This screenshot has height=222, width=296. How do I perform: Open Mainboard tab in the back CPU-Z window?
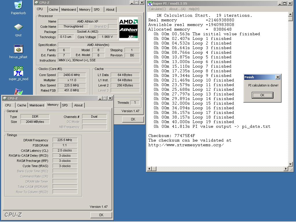[x=69, y=10]
